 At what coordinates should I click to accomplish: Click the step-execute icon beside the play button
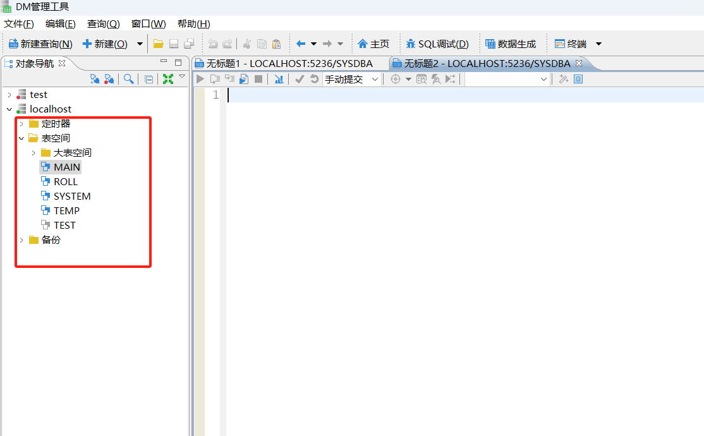point(215,79)
